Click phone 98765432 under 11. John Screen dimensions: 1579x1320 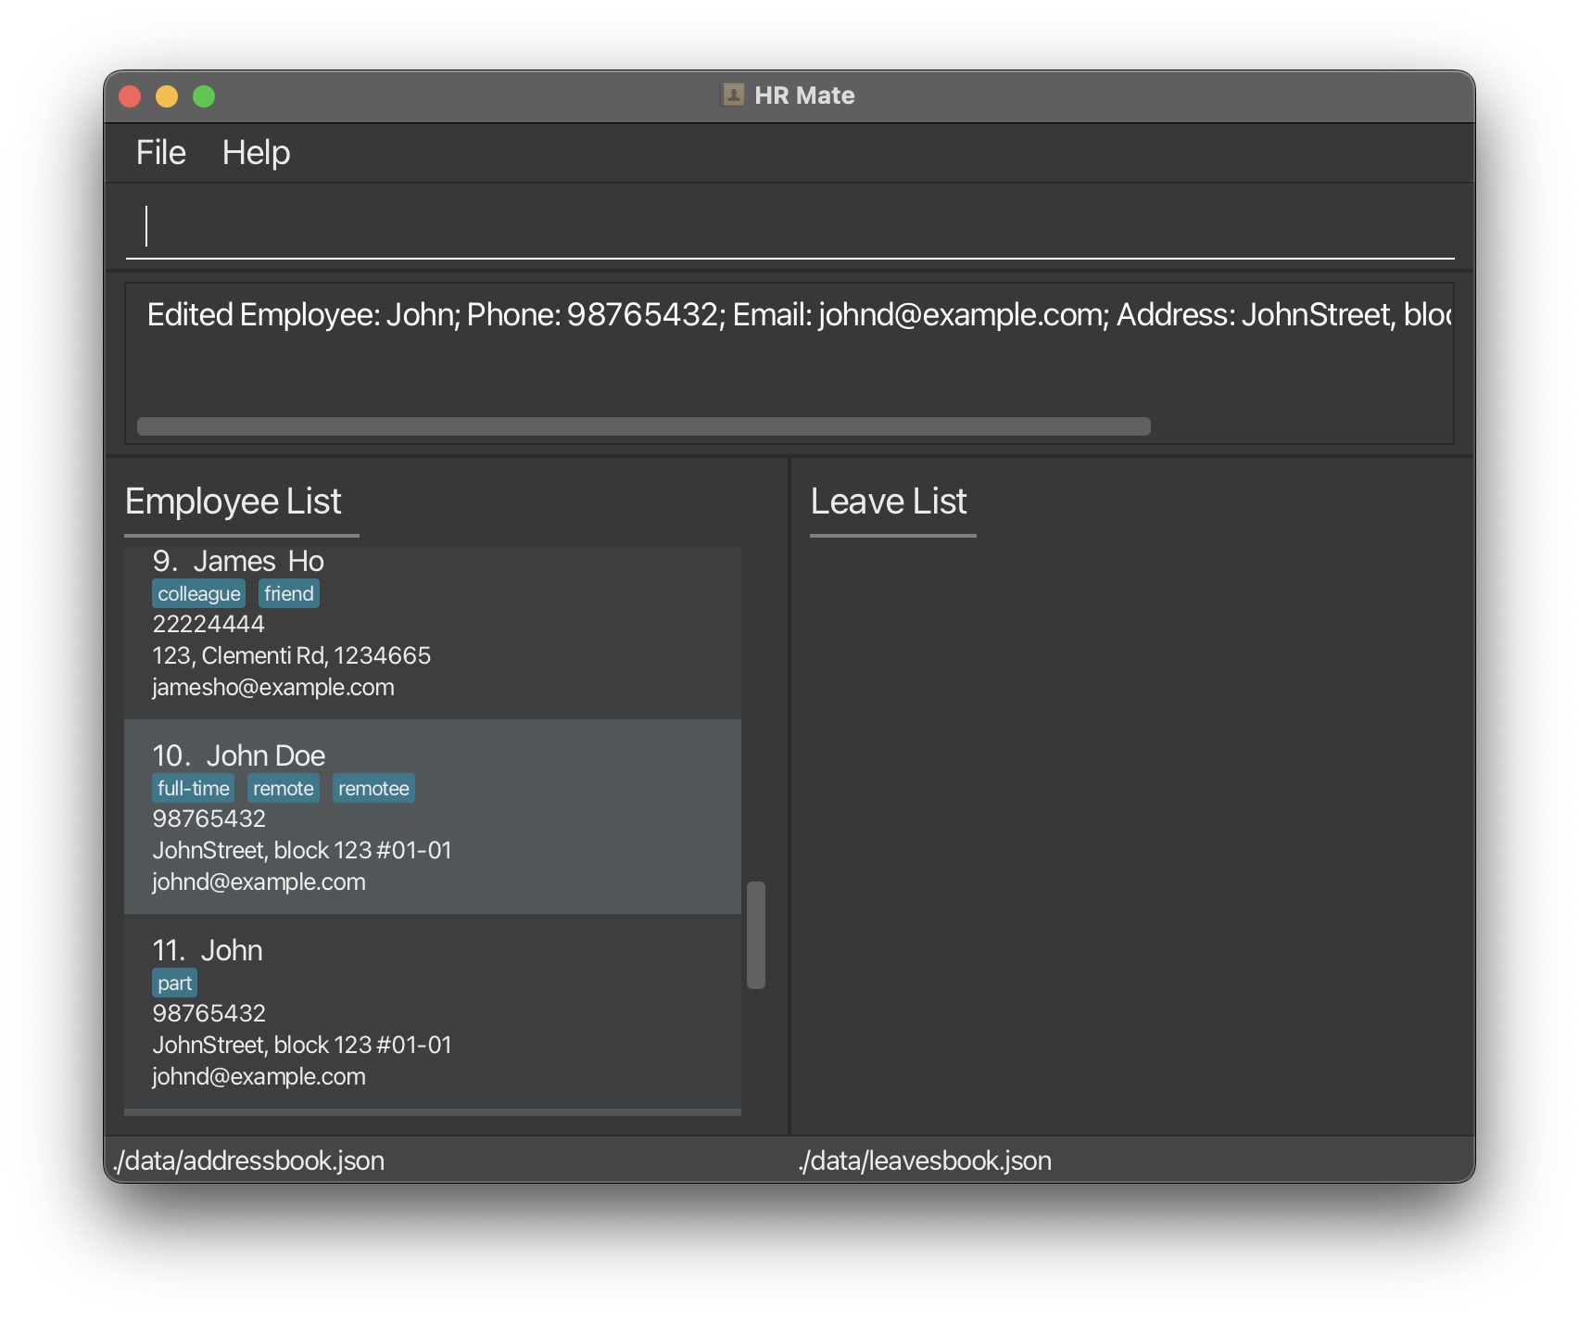[209, 1013]
